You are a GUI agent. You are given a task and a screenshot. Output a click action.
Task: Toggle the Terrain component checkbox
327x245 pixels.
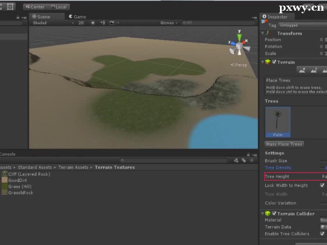(x=274, y=62)
